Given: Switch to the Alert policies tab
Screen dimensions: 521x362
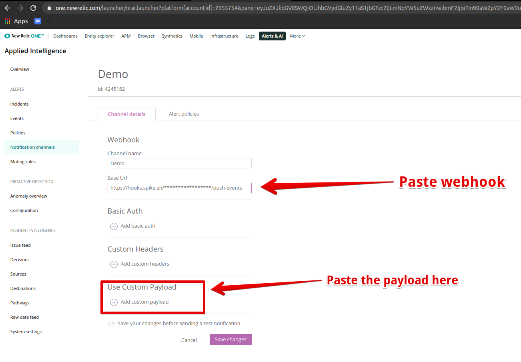Looking at the screenshot, I should point(184,114).
